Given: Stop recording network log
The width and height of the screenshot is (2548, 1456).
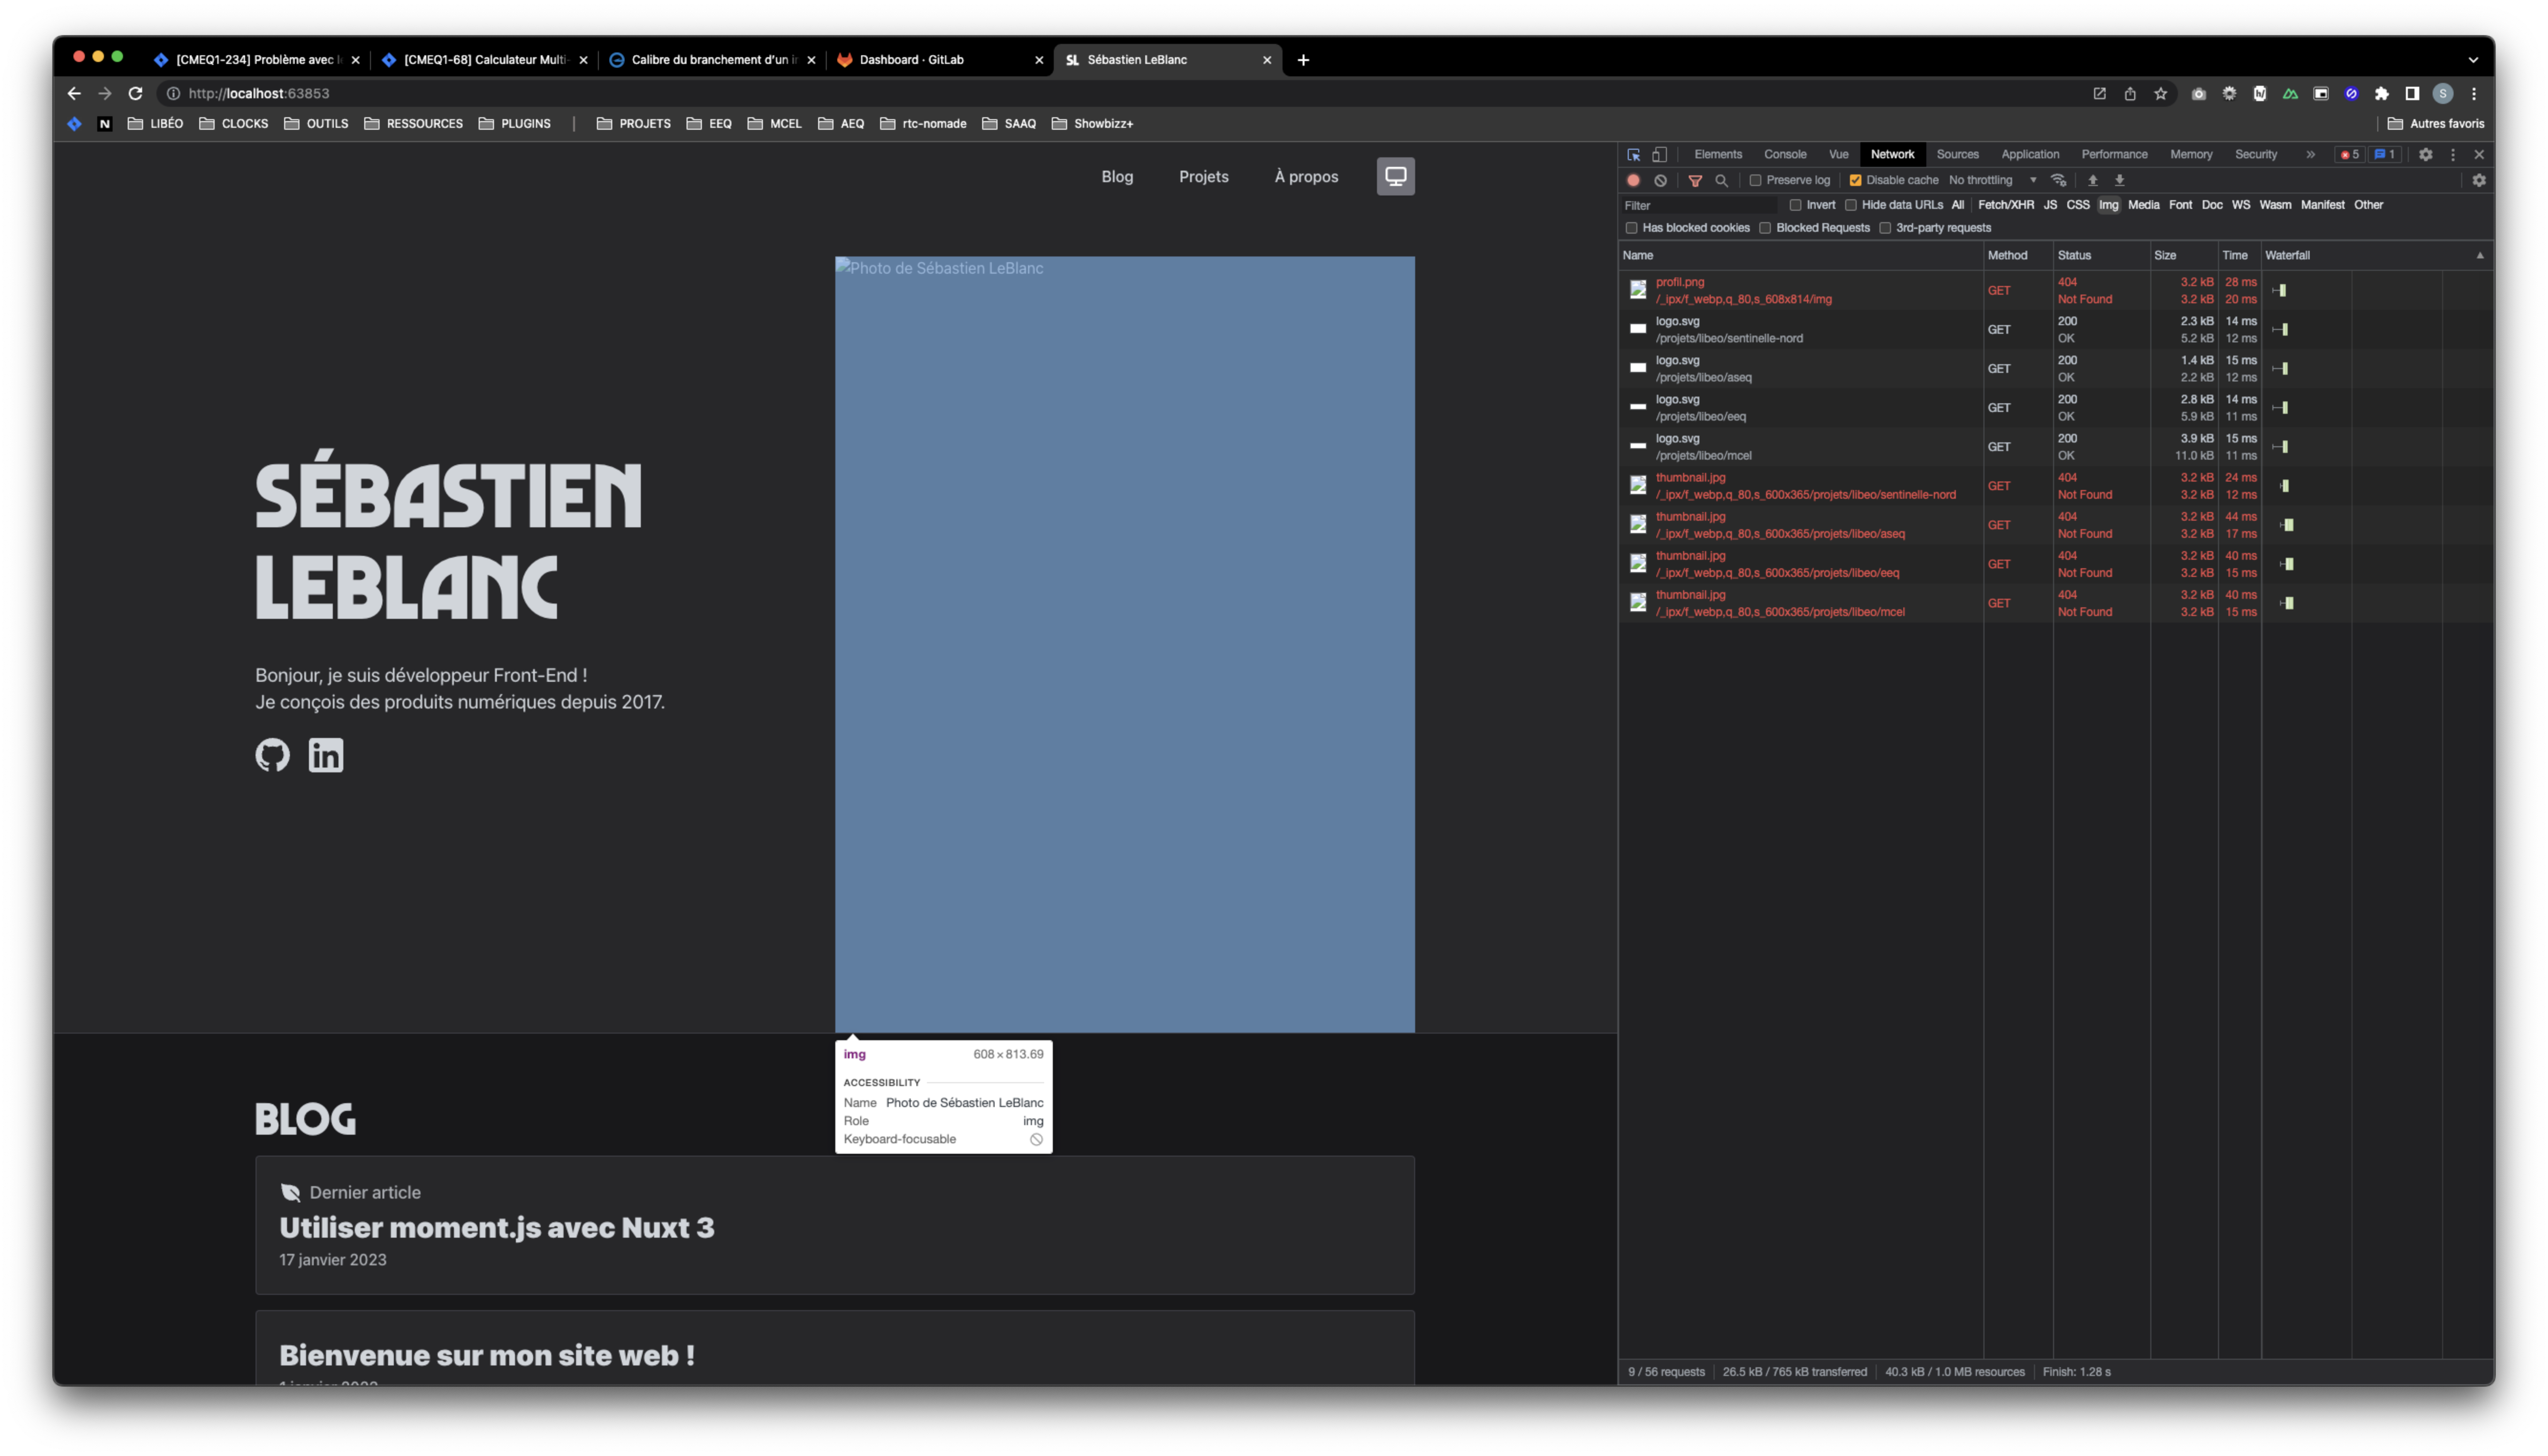Looking at the screenshot, I should coord(1634,181).
